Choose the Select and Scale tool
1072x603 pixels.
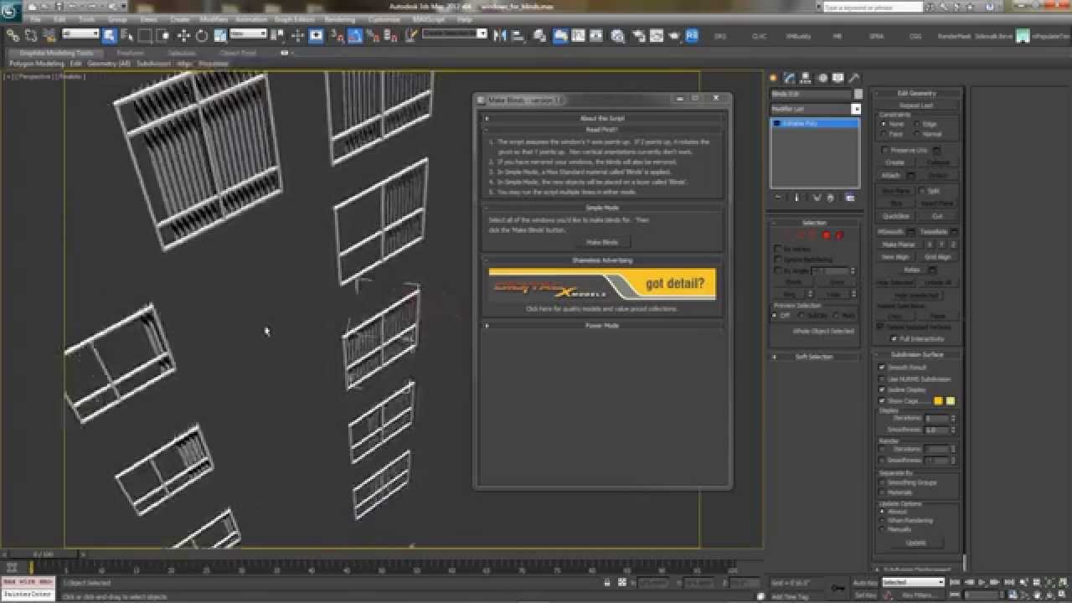pyautogui.click(x=219, y=36)
